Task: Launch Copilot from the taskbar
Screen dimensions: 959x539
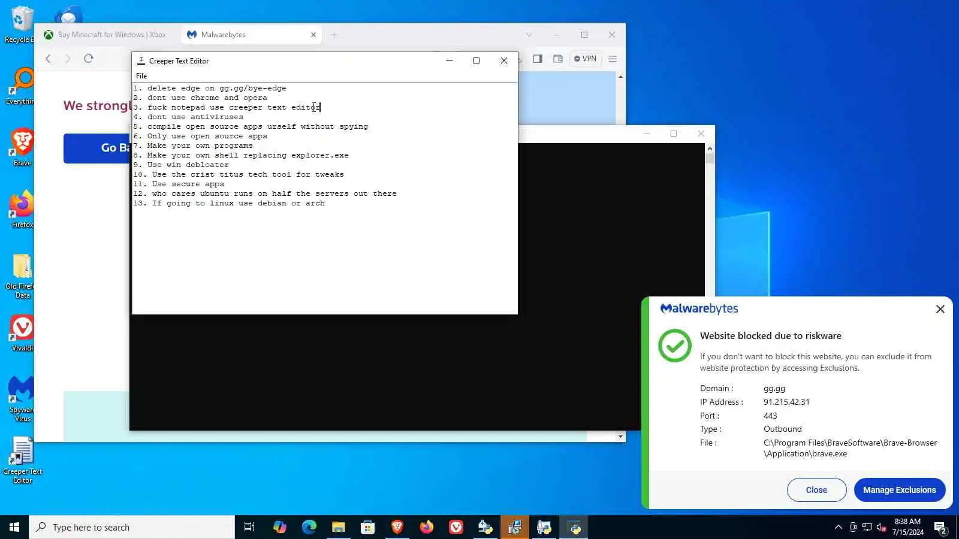Action: (x=280, y=527)
